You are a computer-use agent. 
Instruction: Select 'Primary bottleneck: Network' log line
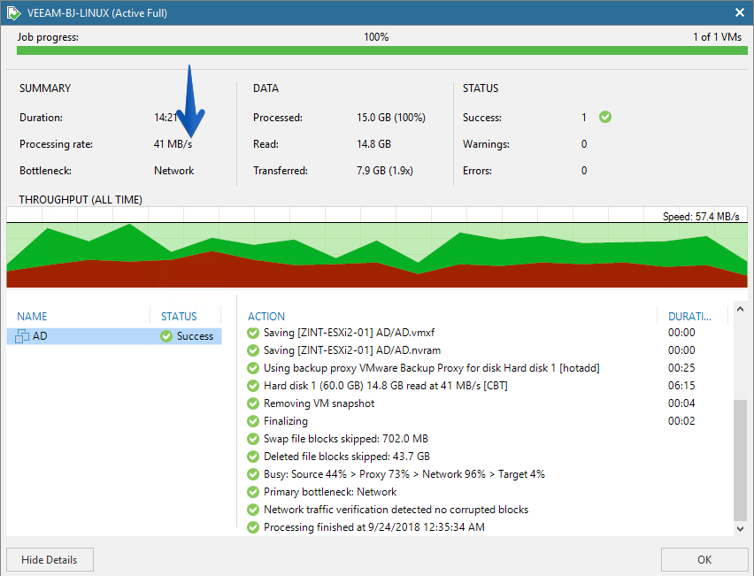coord(330,492)
